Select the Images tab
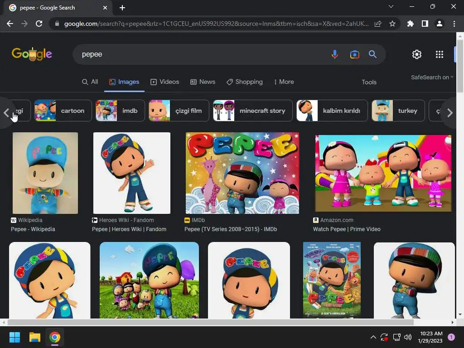 coord(124,82)
